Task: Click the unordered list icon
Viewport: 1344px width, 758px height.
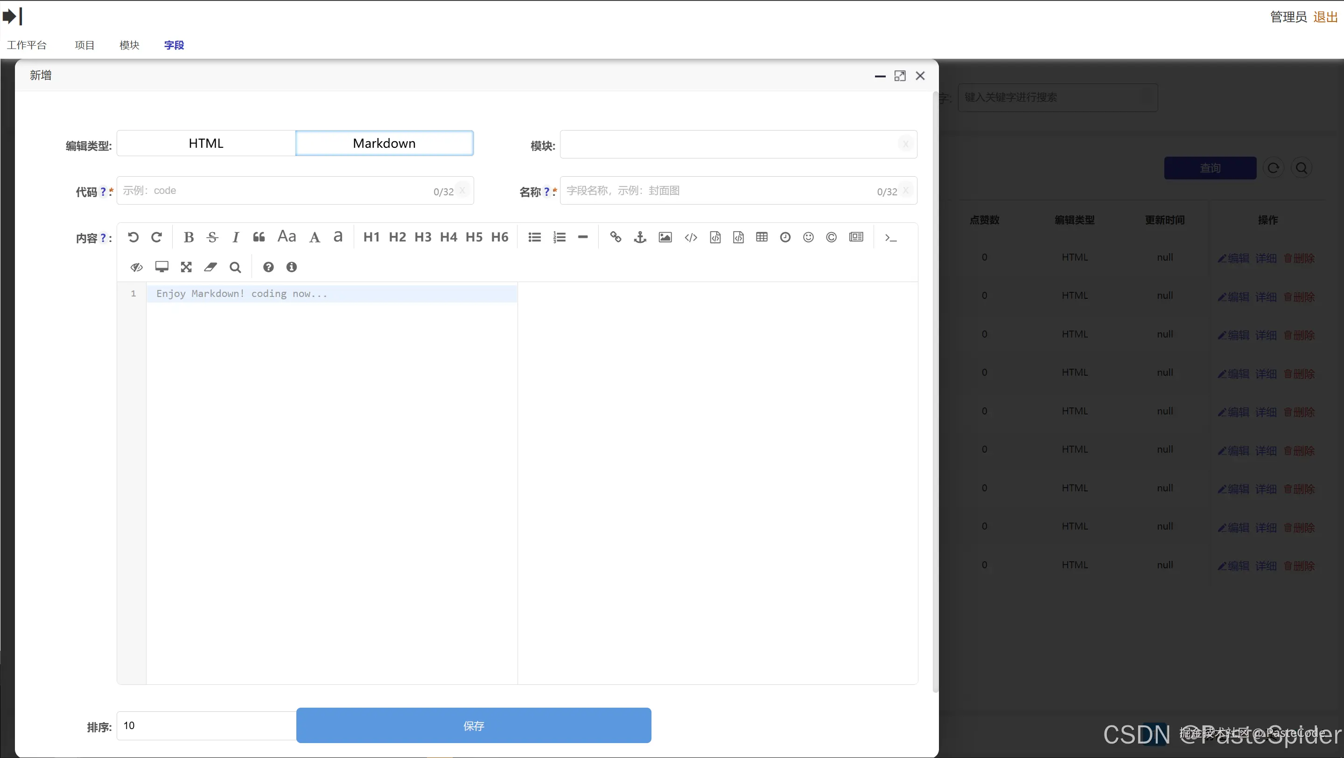Action: point(534,238)
